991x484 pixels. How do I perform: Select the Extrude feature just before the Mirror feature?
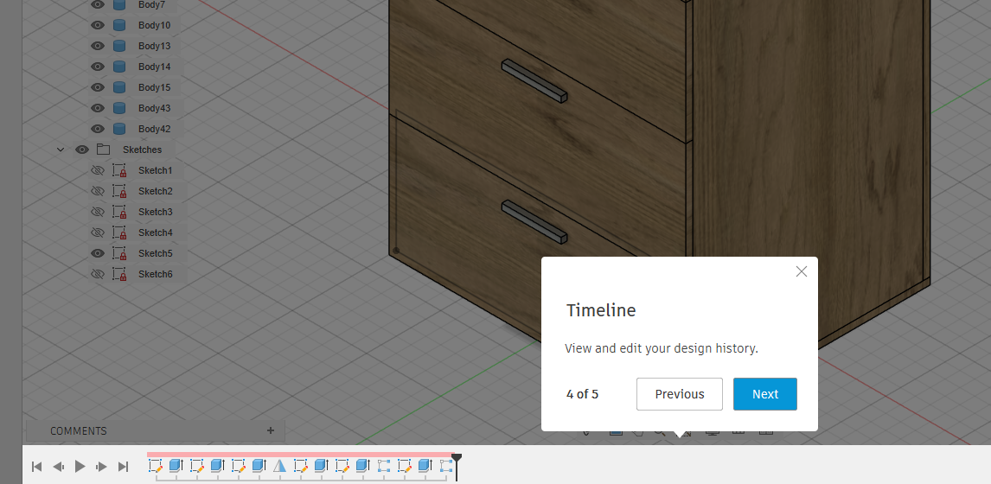pyautogui.click(x=259, y=467)
